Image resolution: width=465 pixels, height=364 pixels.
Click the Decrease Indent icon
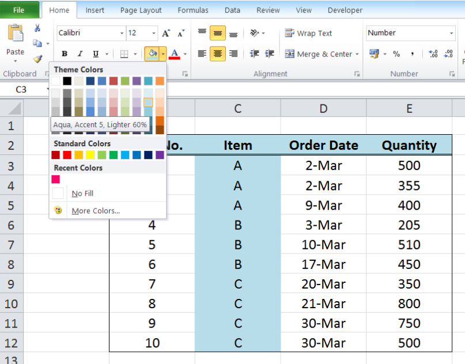(x=255, y=54)
